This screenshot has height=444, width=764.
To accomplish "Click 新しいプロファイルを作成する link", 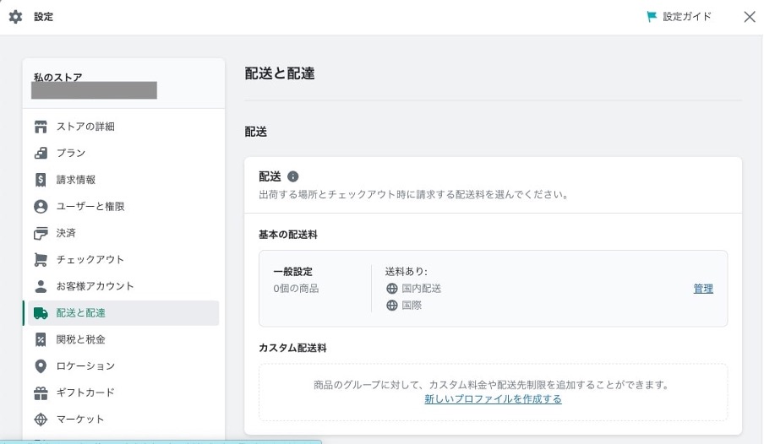I will click(x=493, y=399).
